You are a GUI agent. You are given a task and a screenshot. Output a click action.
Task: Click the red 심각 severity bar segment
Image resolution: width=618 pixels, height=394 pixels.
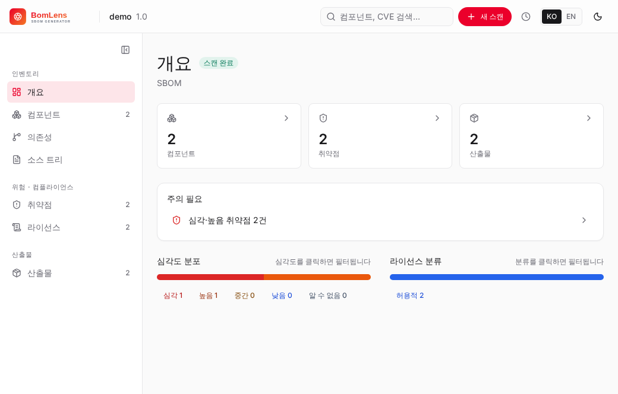tap(210, 277)
